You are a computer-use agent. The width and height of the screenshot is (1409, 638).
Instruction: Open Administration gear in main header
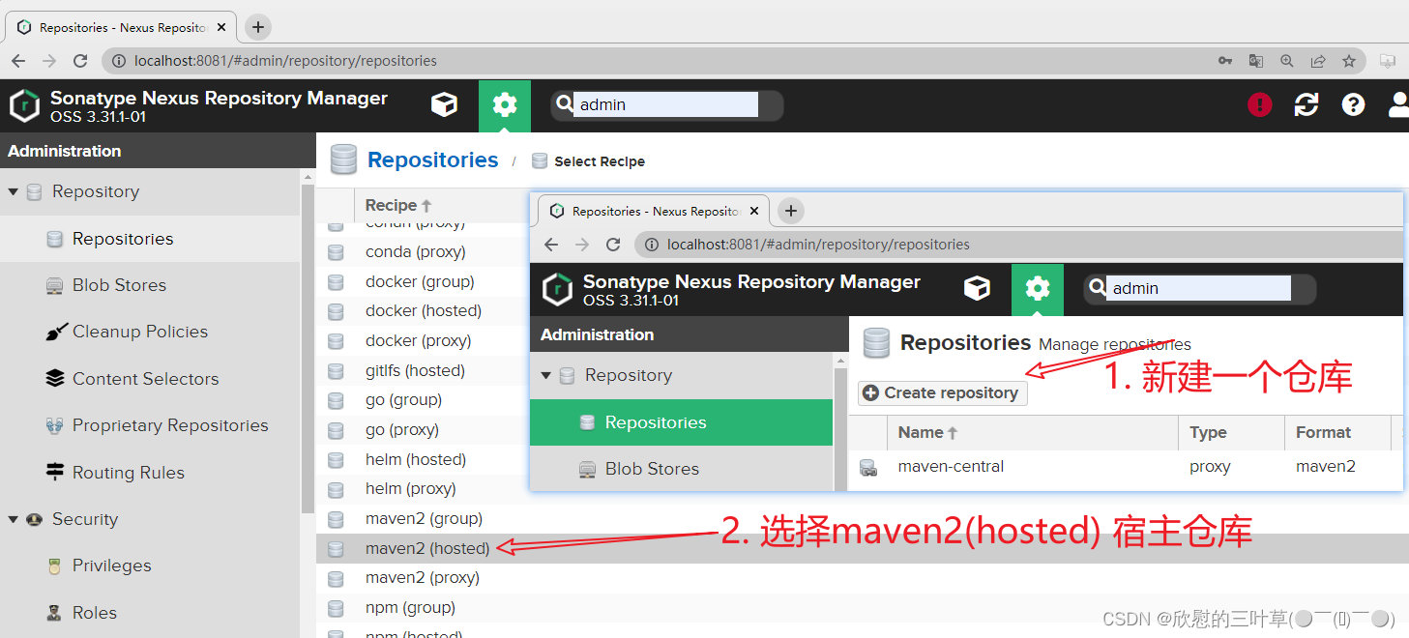pos(505,105)
